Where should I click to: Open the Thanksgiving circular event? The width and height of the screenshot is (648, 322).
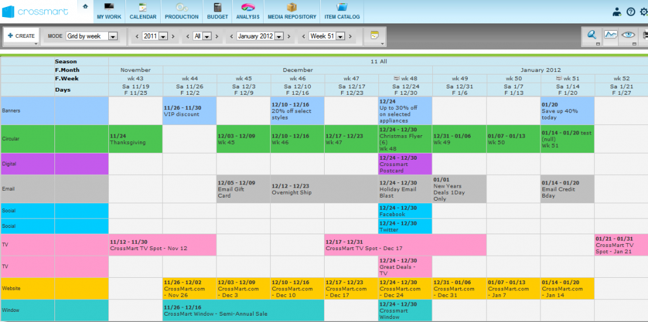(x=135, y=139)
